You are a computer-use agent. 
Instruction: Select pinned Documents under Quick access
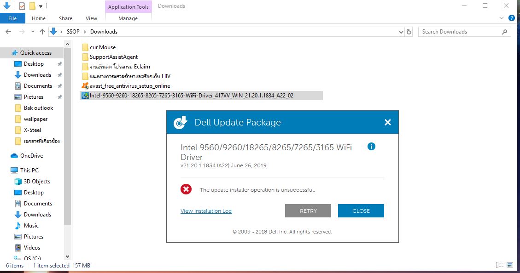click(x=38, y=85)
